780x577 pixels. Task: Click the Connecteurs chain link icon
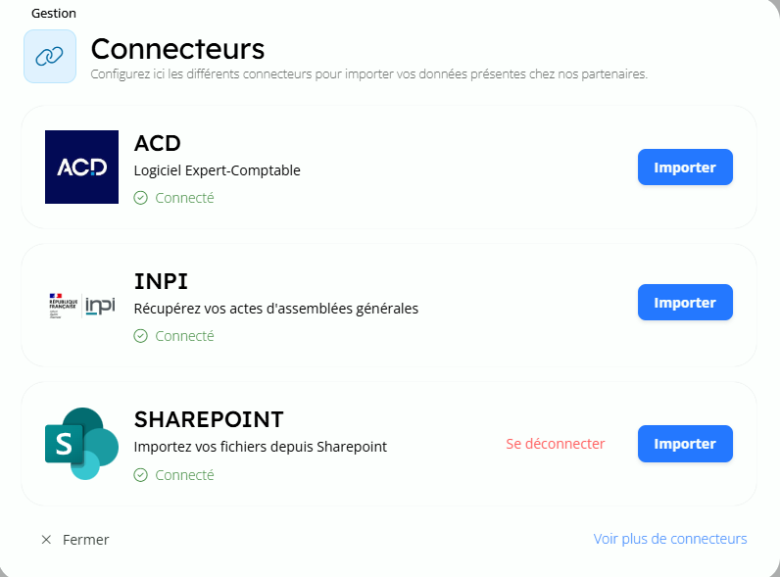pos(49,57)
